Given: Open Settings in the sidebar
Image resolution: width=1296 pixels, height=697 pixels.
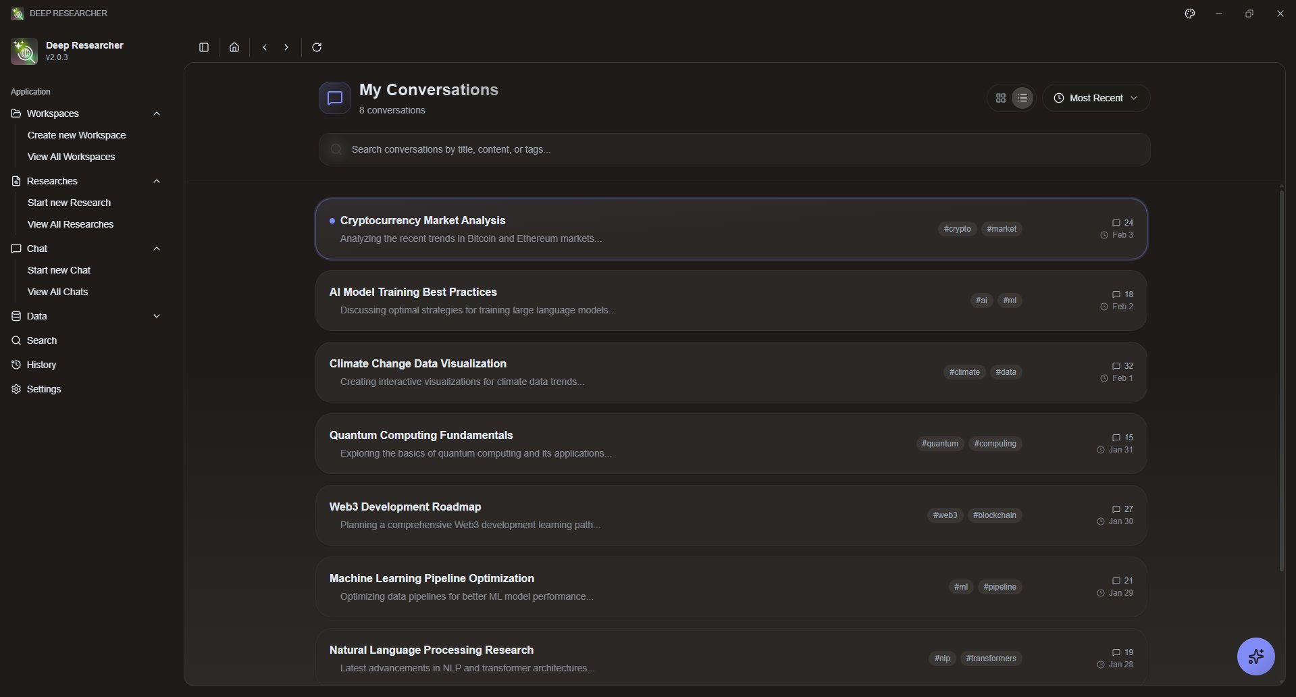Looking at the screenshot, I should 44,389.
